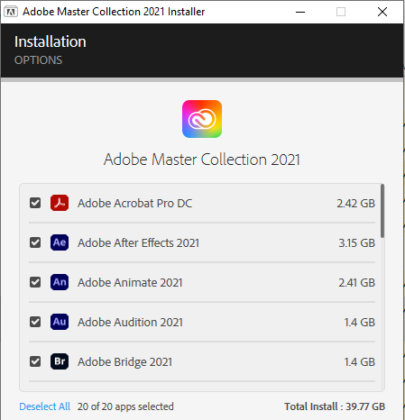The height and width of the screenshot is (420, 405).
Task: Click the Total Install size text
Action: click(335, 406)
